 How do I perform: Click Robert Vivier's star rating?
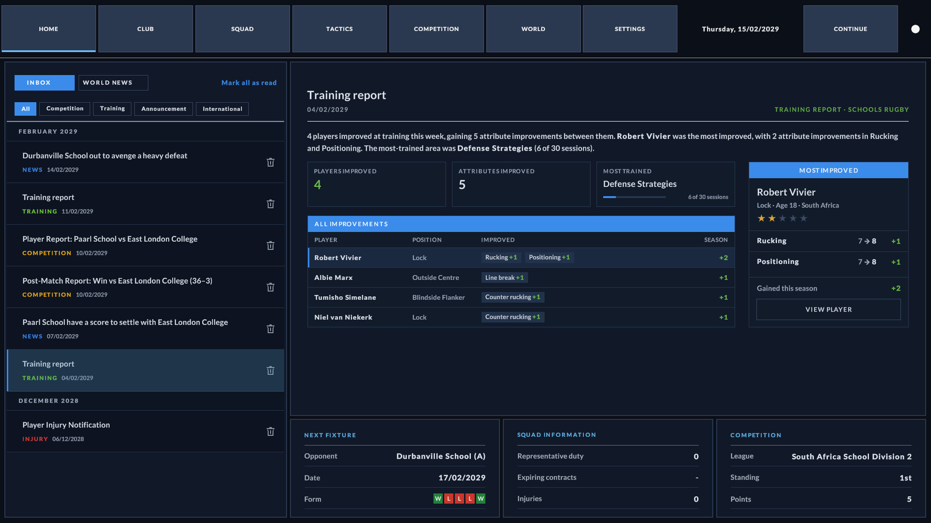tap(782, 218)
